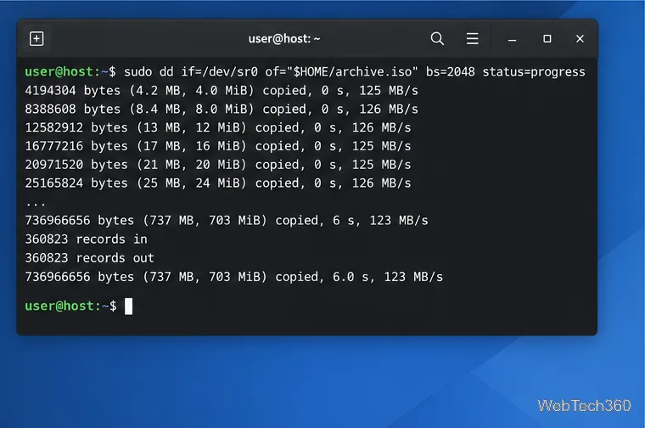The height and width of the screenshot is (428, 645).
Task: Click the '20971520 bytes' output line
Action: (217, 165)
